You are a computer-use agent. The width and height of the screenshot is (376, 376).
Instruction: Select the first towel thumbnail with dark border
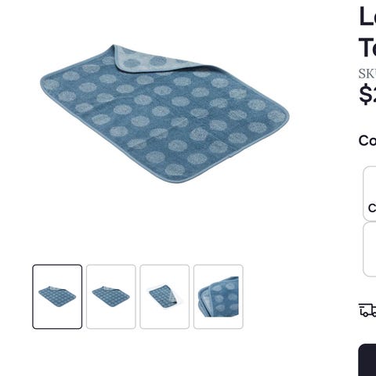coord(57,297)
